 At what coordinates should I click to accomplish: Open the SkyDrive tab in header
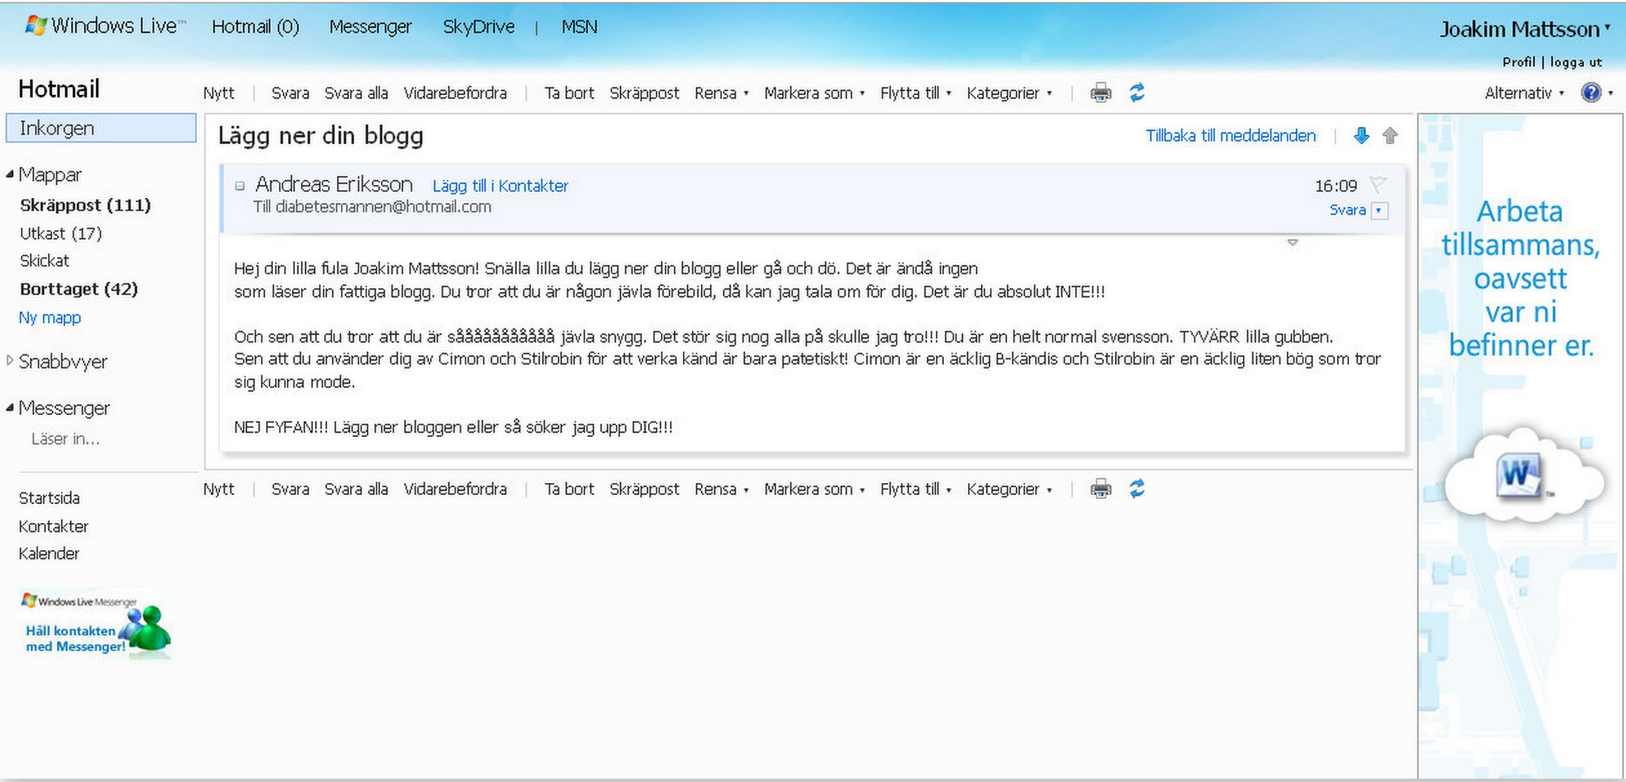click(x=478, y=27)
